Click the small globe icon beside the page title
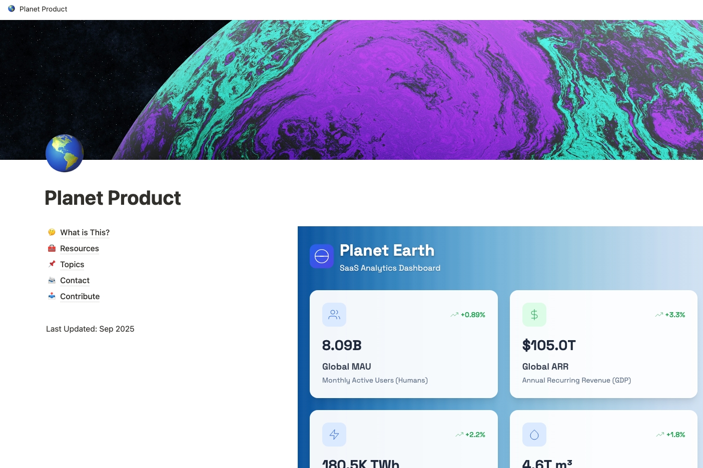 coord(12,8)
